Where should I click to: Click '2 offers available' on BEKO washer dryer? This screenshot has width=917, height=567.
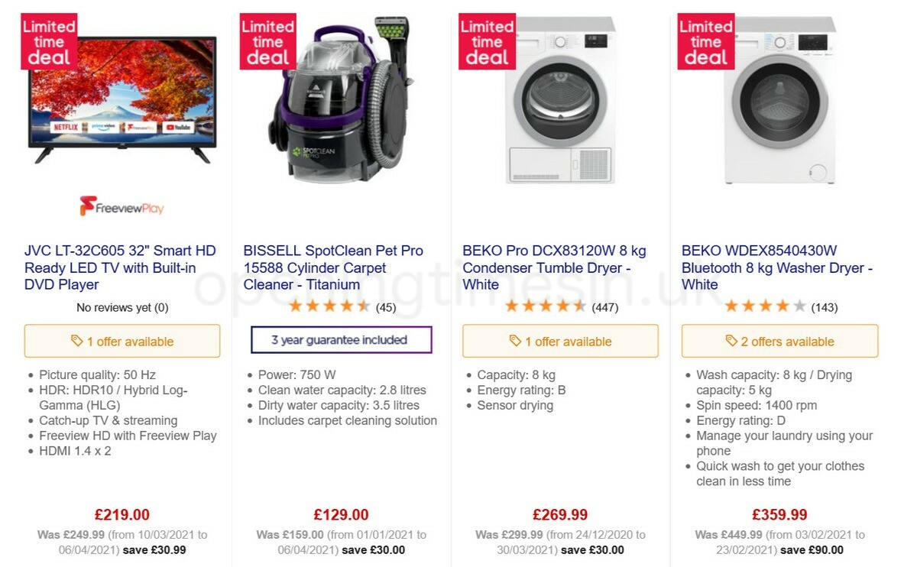pyautogui.click(x=779, y=341)
